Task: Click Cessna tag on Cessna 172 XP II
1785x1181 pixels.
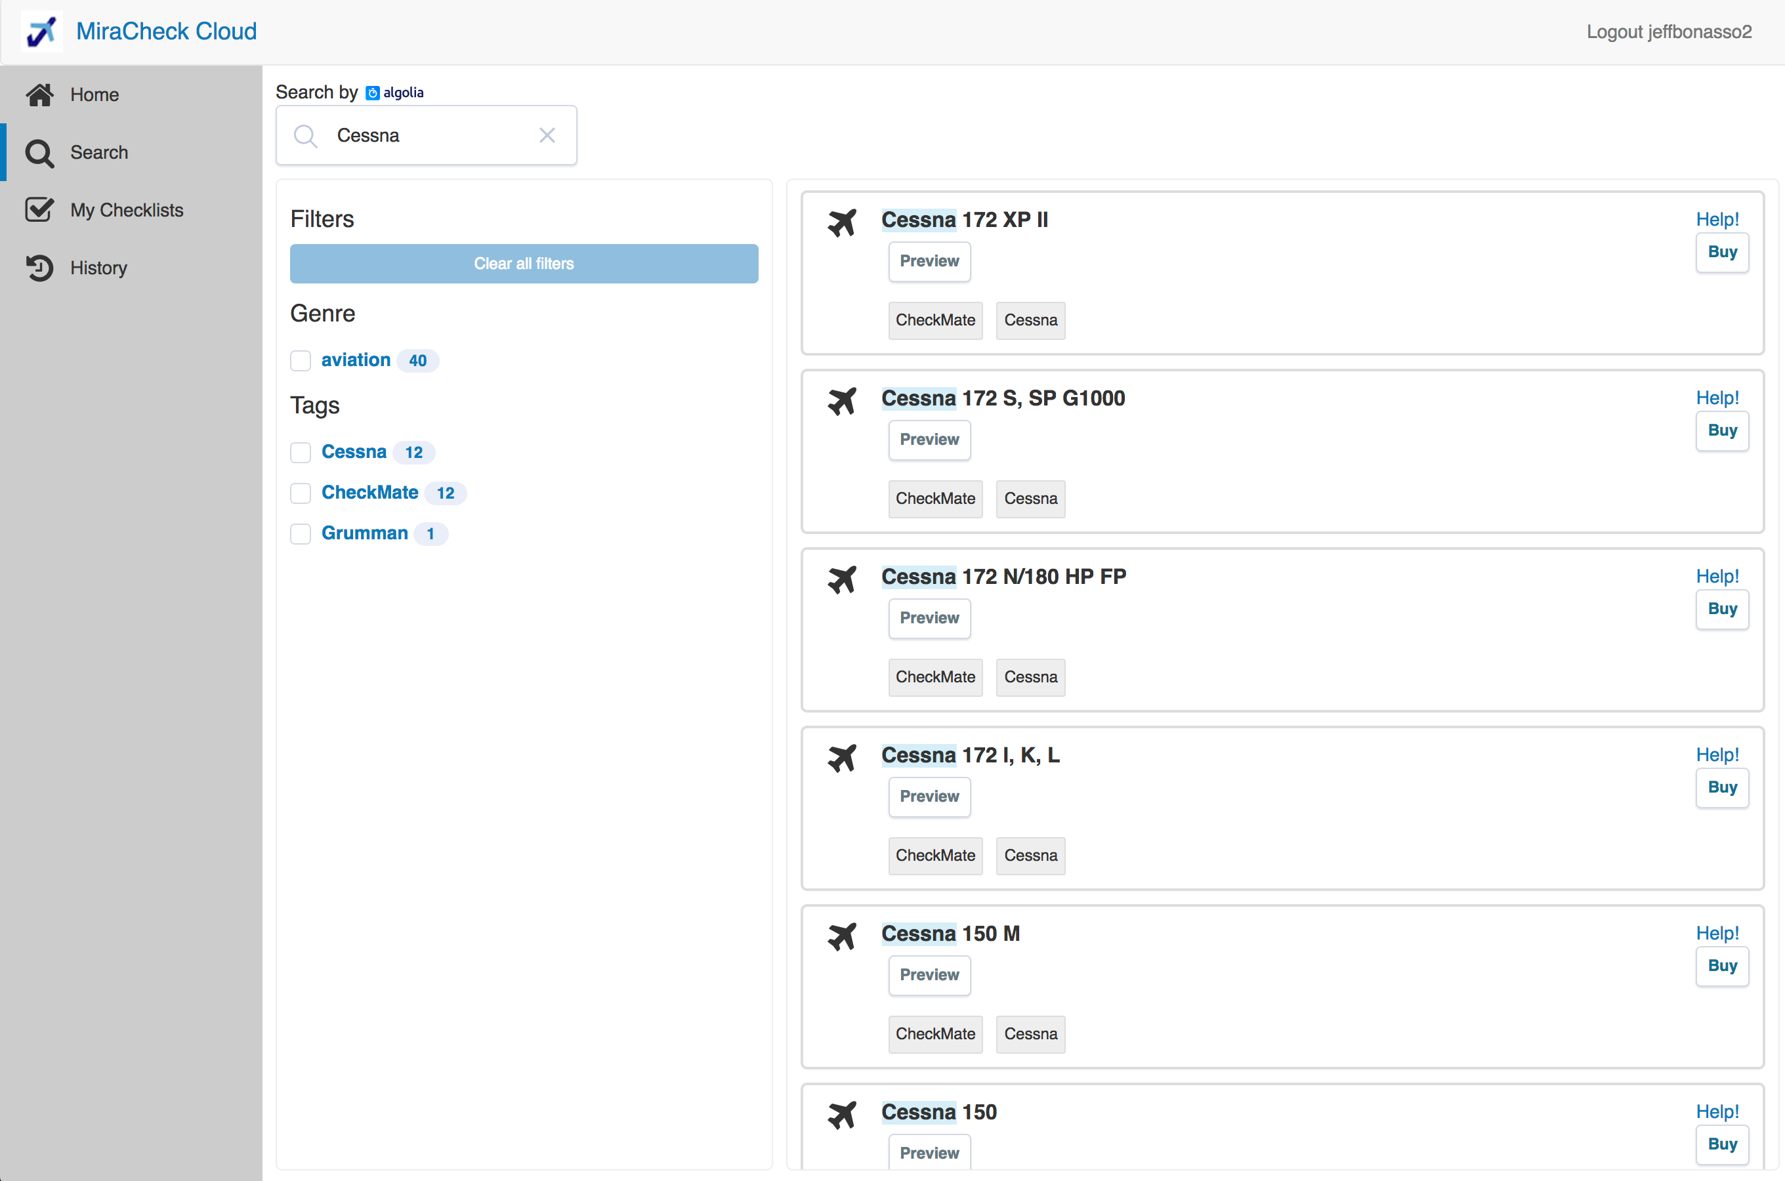Action: coord(1030,321)
